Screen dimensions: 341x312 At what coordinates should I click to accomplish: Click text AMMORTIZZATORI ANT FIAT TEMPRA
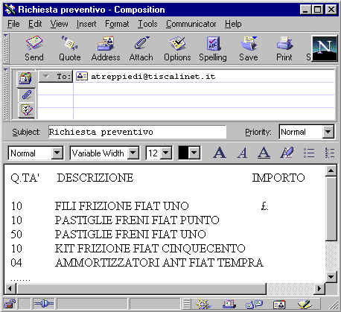(x=159, y=263)
